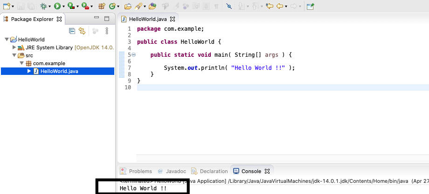Toggle code folding at line 5

click(x=133, y=55)
